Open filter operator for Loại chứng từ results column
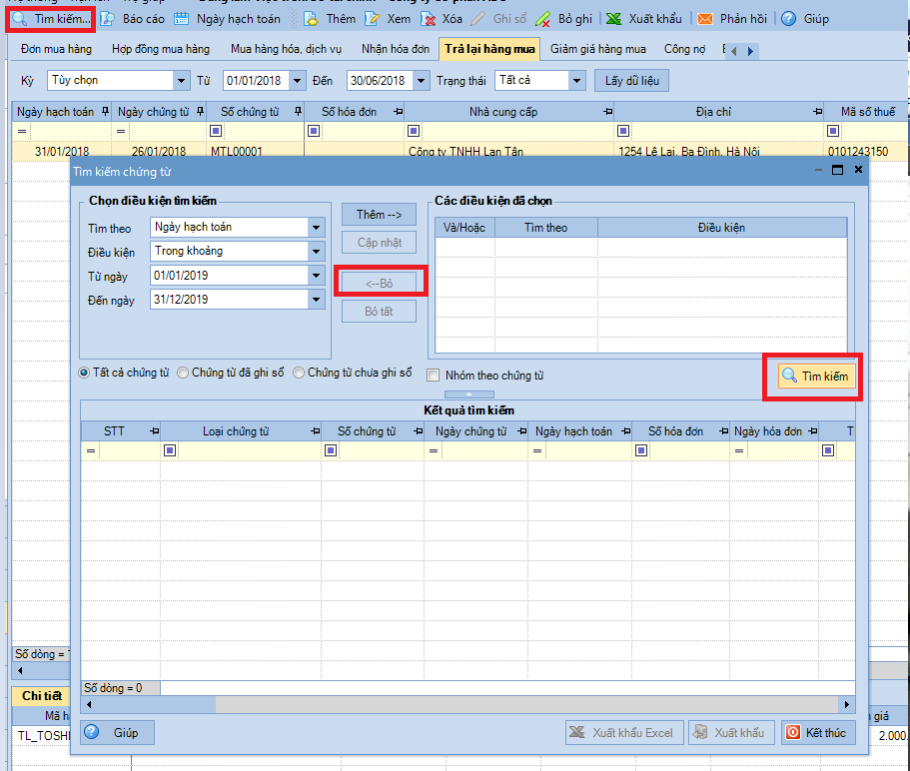 pyautogui.click(x=170, y=450)
